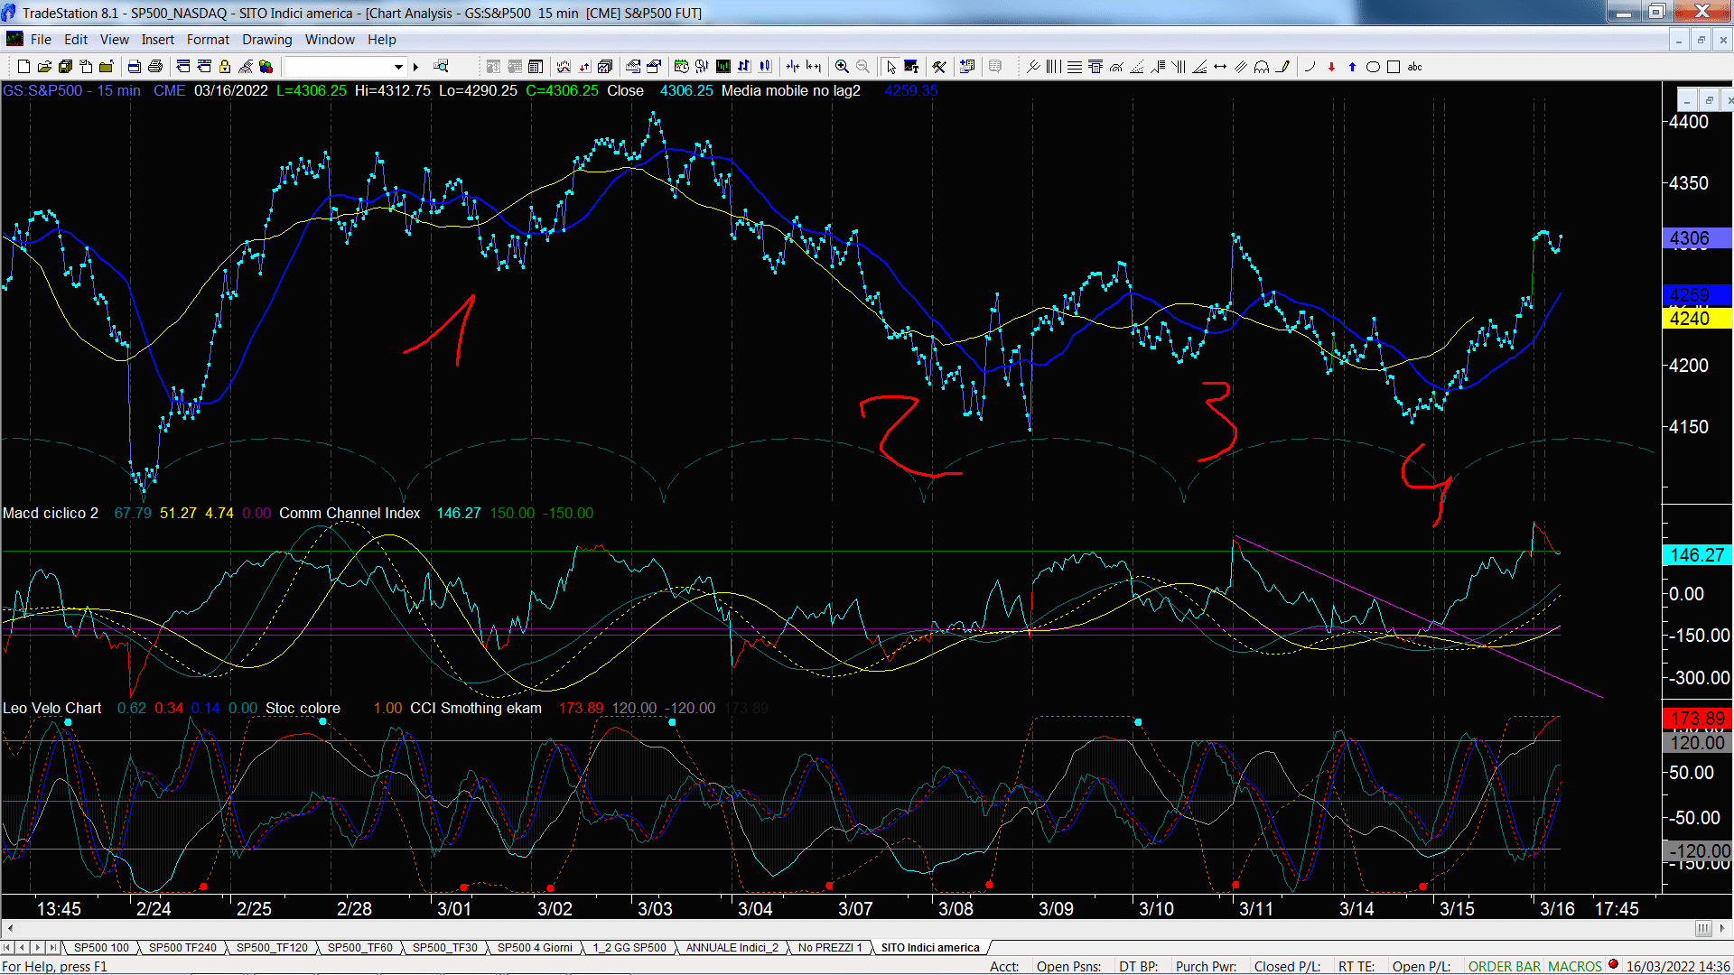Viewport: 1734px width, 975px height.
Task: Click the padlock lock icon
Action: [225, 67]
